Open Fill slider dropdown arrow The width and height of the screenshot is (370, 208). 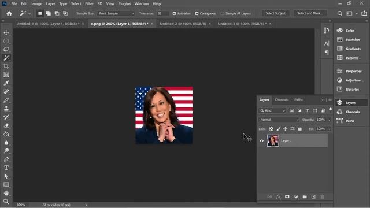pyautogui.click(x=329, y=129)
